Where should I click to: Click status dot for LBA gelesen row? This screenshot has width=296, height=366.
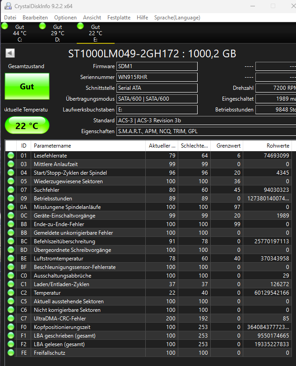click(11, 344)
